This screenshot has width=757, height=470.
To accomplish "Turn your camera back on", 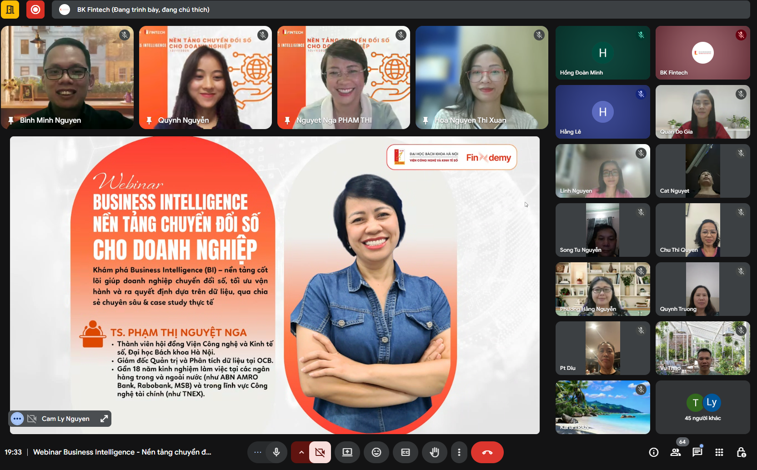I will tap(320, 452).
